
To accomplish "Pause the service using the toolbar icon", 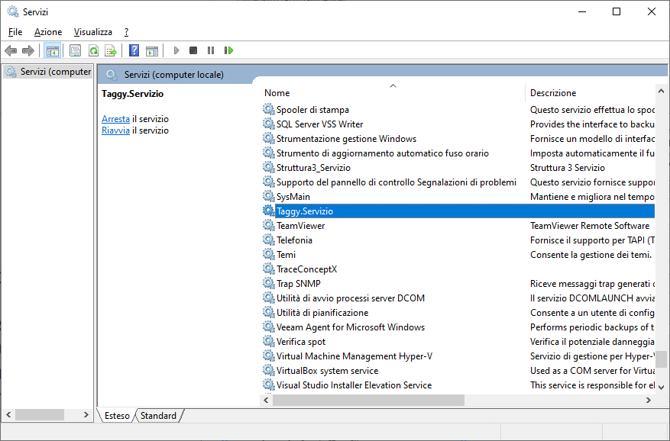I will click(x=211, y=50).
